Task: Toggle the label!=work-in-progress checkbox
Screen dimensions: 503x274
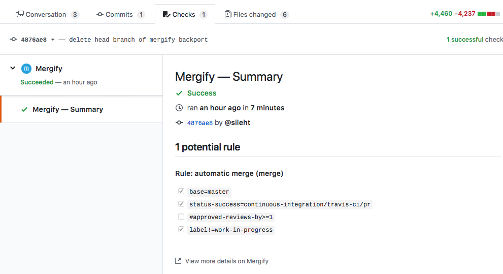Action: (181, 229)
